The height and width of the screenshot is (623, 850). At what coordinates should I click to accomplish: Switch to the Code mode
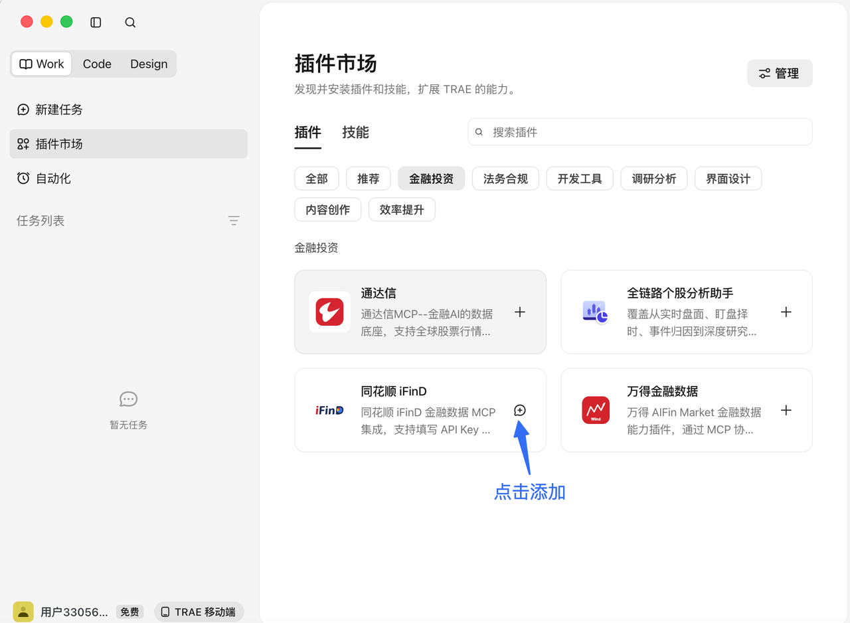(97, 64)
